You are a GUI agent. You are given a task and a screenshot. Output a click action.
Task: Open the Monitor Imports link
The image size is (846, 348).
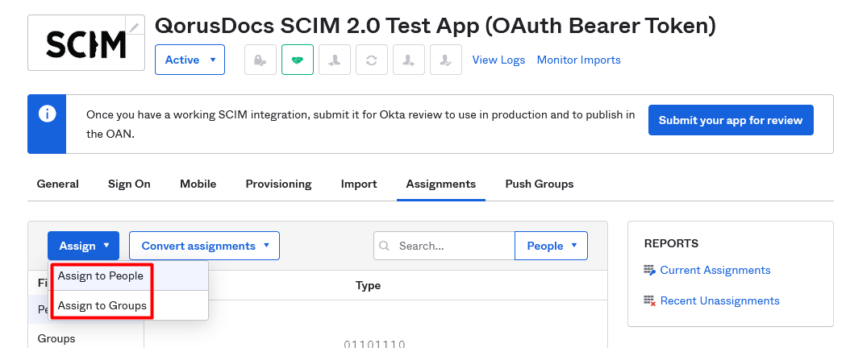pyautogui.click(x=578, y=60)
